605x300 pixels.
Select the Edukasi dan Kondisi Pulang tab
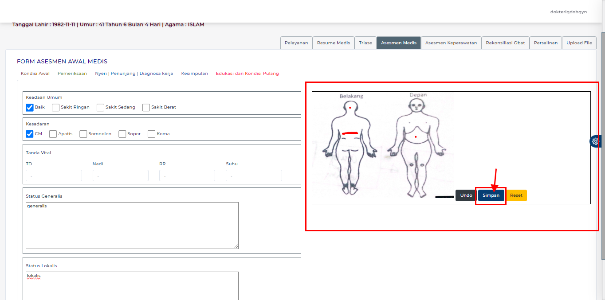[247, 73]
